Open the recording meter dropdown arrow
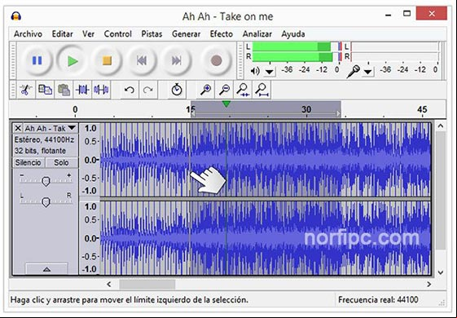Screen dimensions: 457x318 tap(368, 72)
